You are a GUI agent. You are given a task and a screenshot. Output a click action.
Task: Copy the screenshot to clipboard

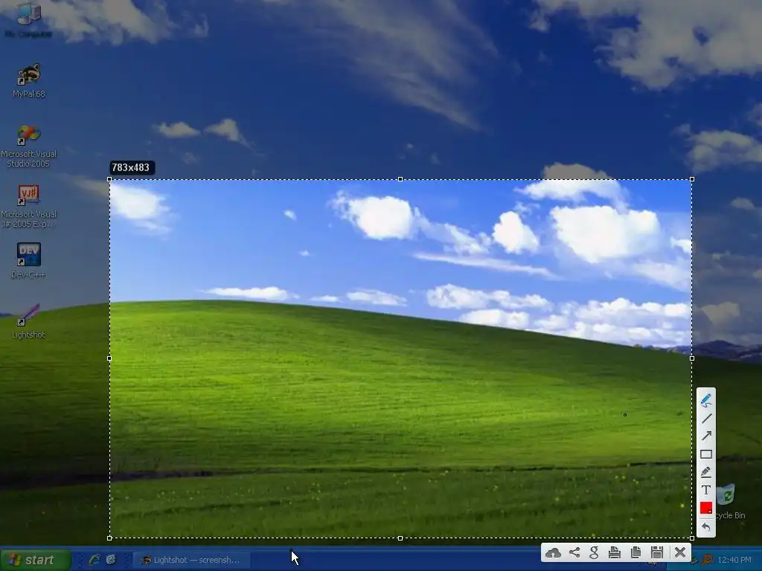click(x=635, y=552)
